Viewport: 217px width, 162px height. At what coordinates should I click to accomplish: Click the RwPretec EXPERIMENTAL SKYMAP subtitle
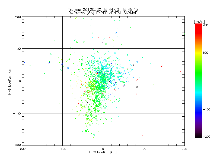tap(103, 13)
